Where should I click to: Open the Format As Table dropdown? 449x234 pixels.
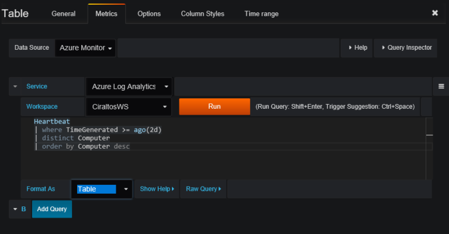[x=102, y=189]
